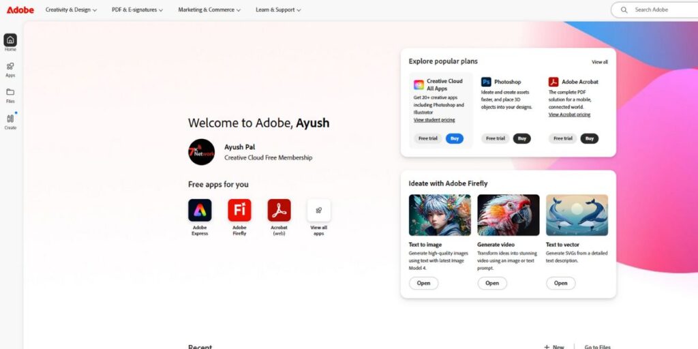Open Generate video in Firefly
Image resolution: width=698 pixels, height=349 pixels.
492,283
